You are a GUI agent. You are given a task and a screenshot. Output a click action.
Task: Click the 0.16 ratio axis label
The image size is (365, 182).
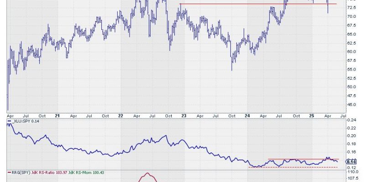click(351, 152)
